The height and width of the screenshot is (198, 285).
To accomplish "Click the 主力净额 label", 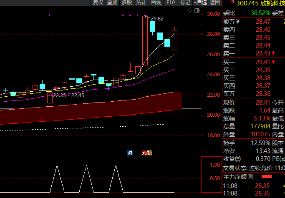I will [235, 177].
